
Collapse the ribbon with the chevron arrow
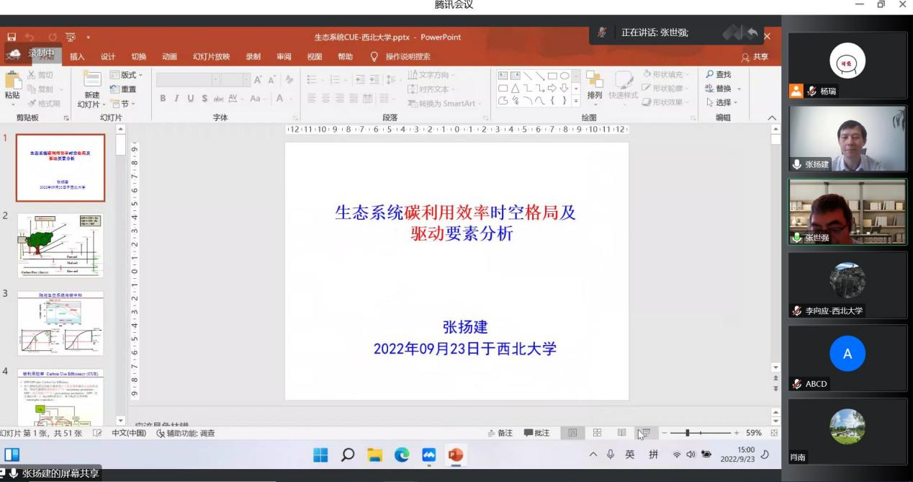tap(772, 118)
